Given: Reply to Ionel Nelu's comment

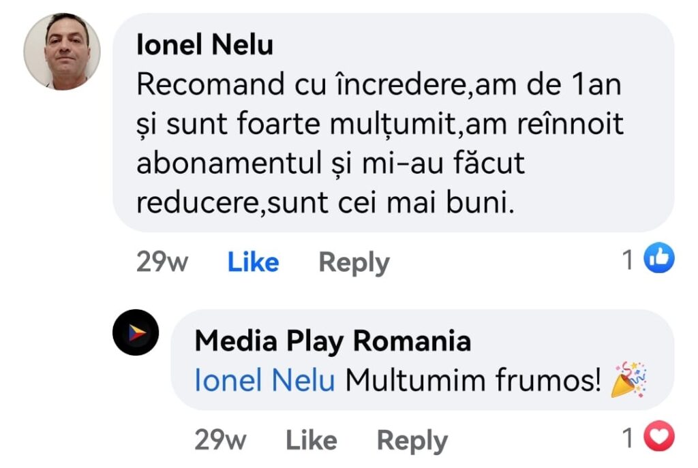Looking at the screenshot, I should tap(354, 262).
